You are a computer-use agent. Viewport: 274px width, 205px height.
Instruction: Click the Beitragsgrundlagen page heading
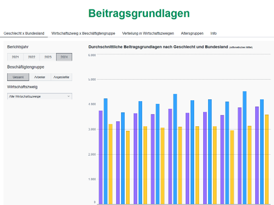pos(138,14)
